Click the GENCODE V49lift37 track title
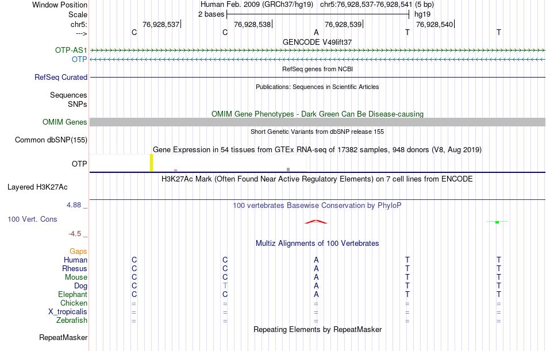Screen dimensions: 546x351 317,42
